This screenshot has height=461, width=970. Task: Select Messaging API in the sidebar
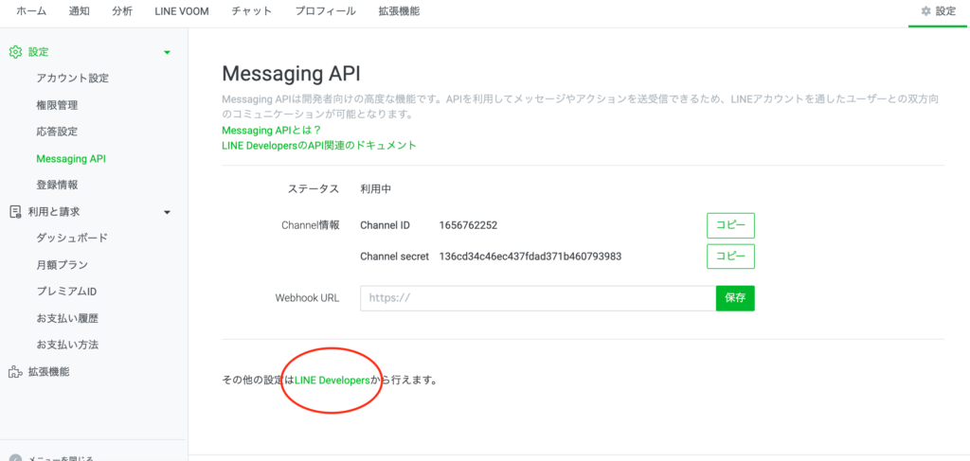click(x=71, y=159)
